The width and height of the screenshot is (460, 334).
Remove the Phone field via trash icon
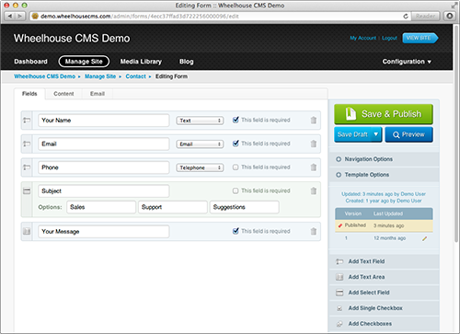pyautogui.click(x=314, y=167)
